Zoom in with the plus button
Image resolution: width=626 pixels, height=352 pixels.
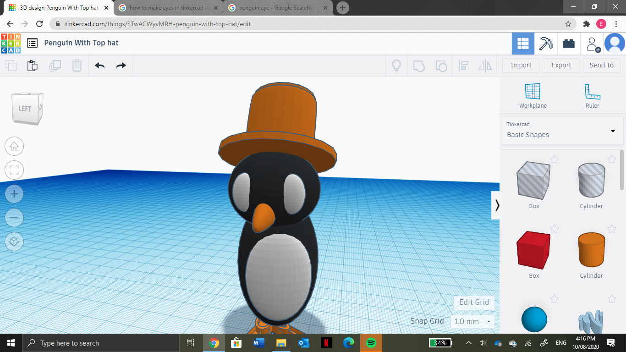[14, 194]
